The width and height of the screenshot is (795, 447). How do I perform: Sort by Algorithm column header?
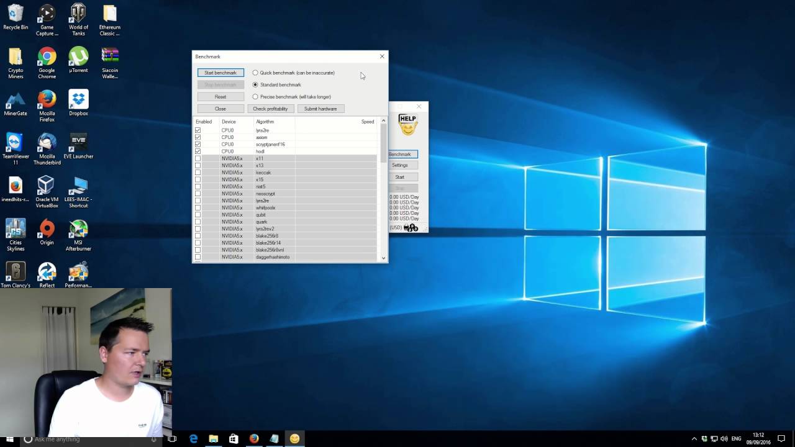point(275,122)
